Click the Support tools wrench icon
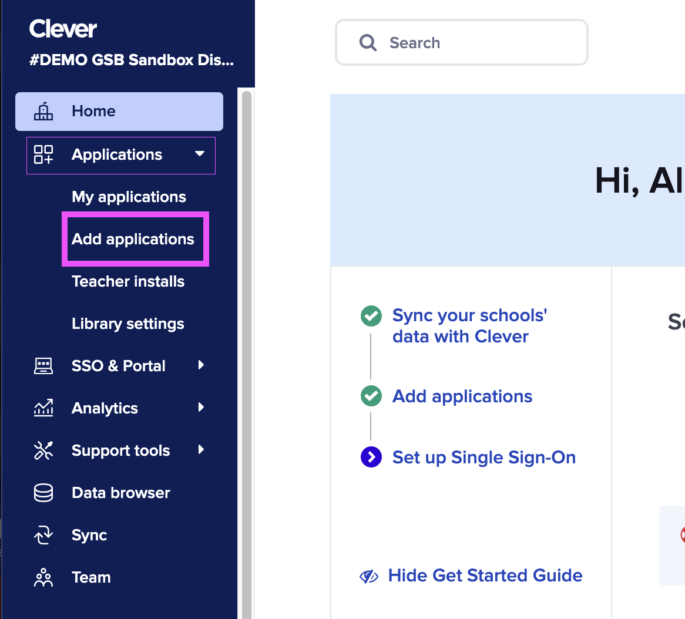The width and height of the screenshot is (685, 619). (x=43, y=450)
